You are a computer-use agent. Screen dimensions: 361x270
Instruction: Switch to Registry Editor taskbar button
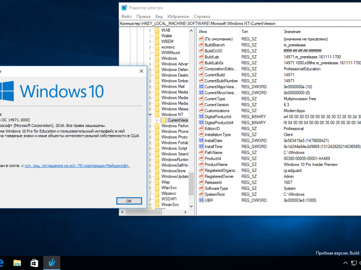(x=52, y=263)
